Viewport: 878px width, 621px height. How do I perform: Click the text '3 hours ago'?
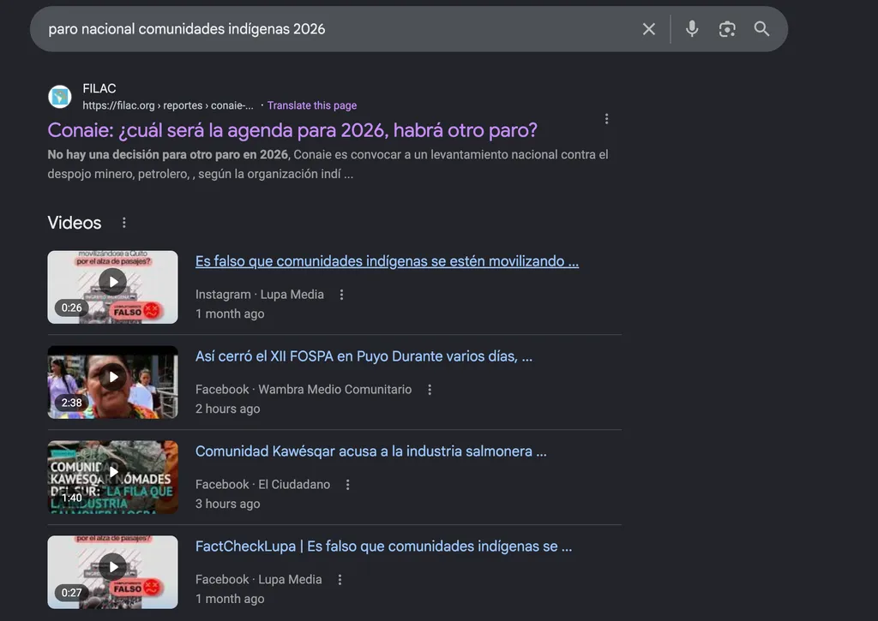tap(227, 504)
